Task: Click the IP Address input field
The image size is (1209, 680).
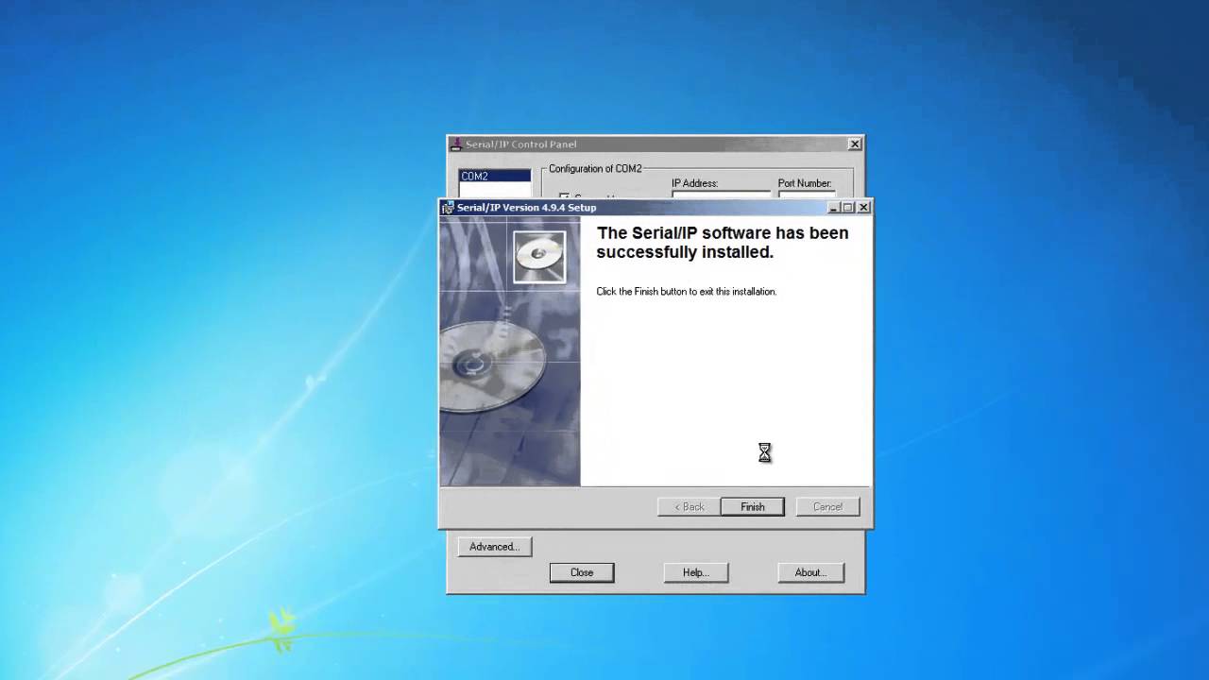Action: pos(721,195)
